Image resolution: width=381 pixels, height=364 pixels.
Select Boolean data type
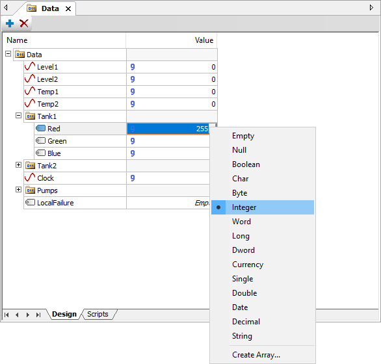pyautogui.click(x=263, y=164)
